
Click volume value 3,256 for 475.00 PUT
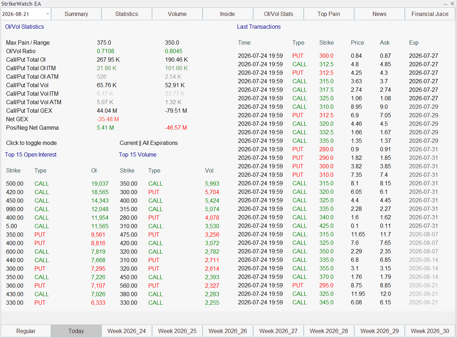[x=212, y=235]
